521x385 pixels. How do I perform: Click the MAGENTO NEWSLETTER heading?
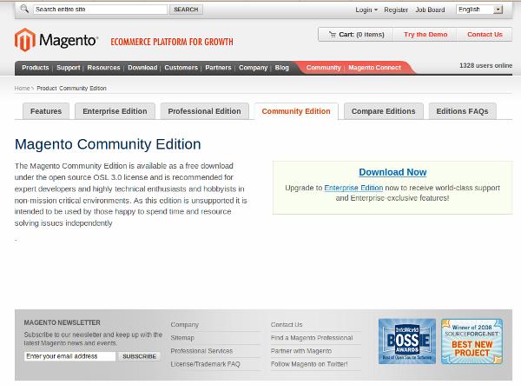(x=63, y=322)
